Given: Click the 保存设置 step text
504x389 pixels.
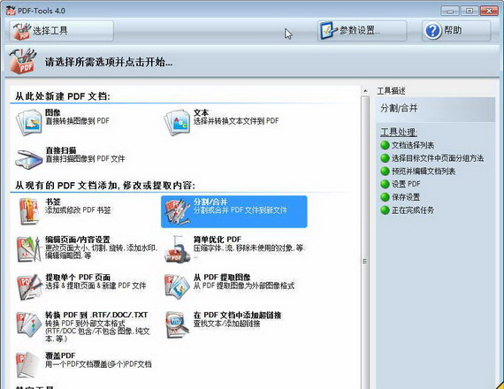Looking at the screenshot, I should pyautogui.click(x=406, y=197).
